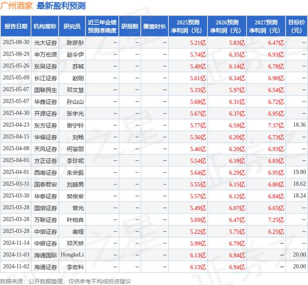308x285 pixels.
Task: Click analyst name 李宏科
Action: (x=75, y=267)
